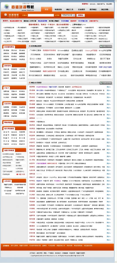Open the 淘宝导购 tab
The image size is (117, 263).
pyautogui.click(x=104, y=10)
